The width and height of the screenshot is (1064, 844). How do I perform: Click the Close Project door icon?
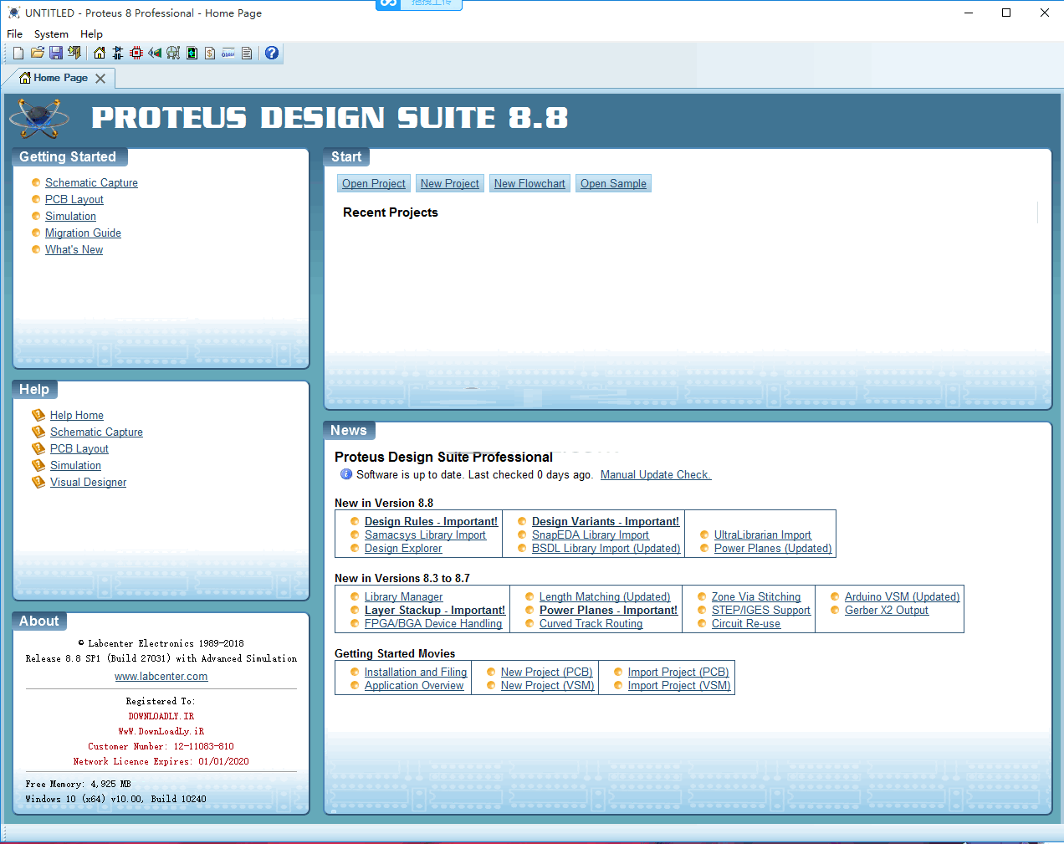click(x=74, y=53)
